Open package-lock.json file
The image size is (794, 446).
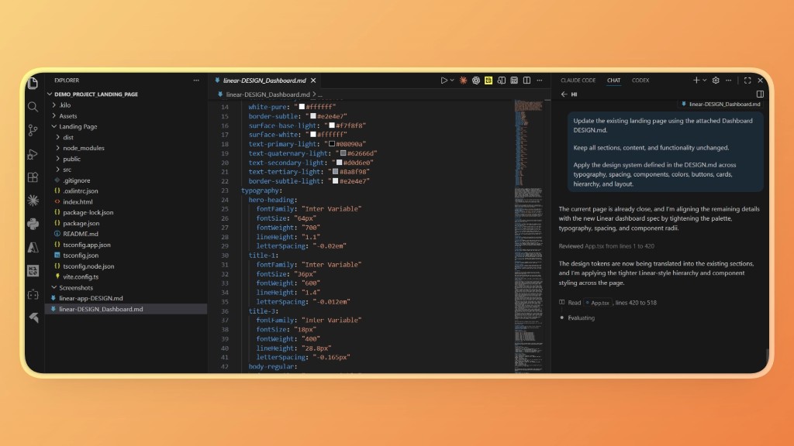(88, 212)
